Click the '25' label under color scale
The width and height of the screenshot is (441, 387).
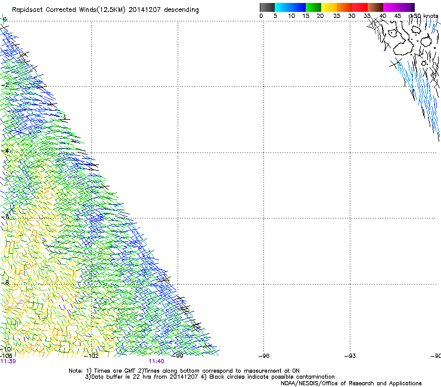(x=337, y=16)
